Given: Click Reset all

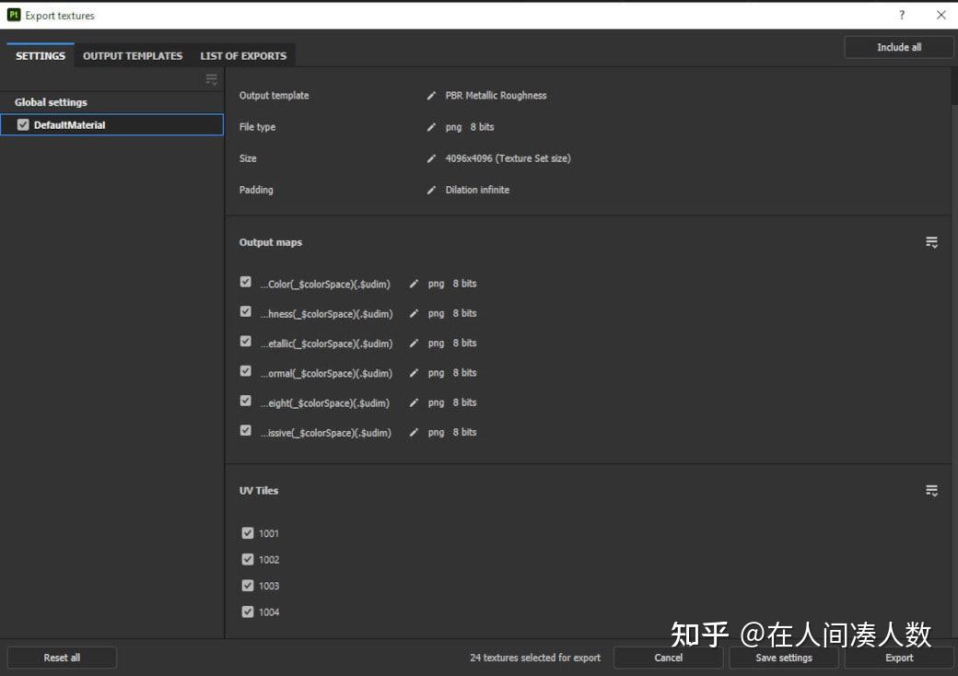Looking at the screenshot, I should pos(62,658).
